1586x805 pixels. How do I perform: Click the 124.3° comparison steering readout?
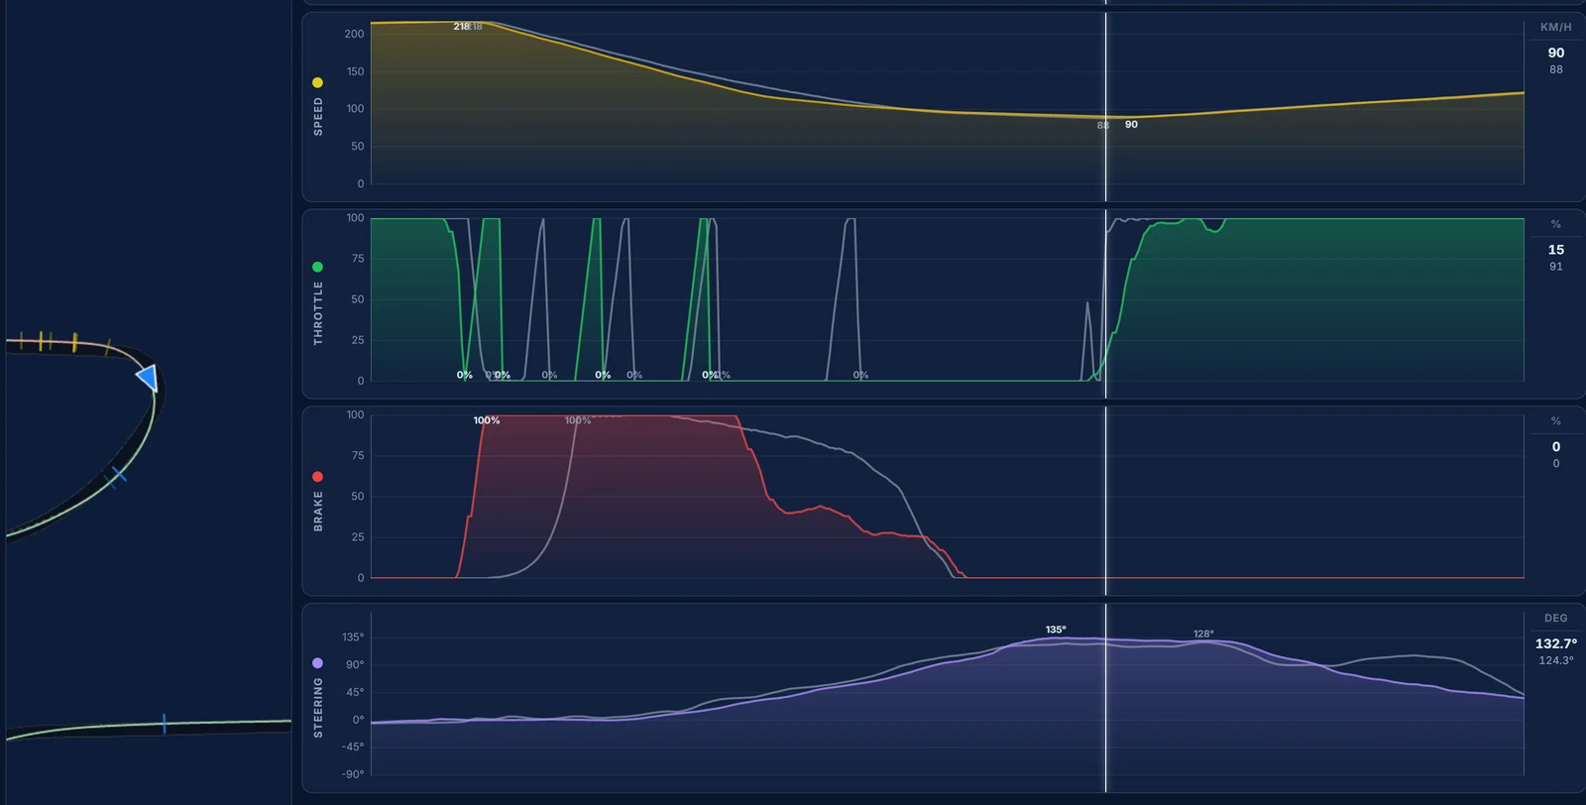coord(1556,660)
